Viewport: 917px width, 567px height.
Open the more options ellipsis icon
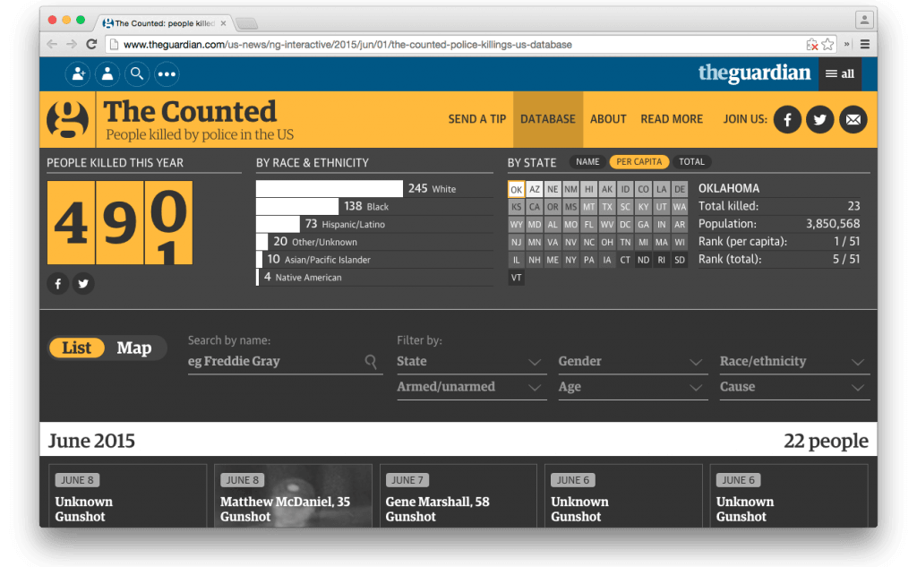tap(167, 74)
